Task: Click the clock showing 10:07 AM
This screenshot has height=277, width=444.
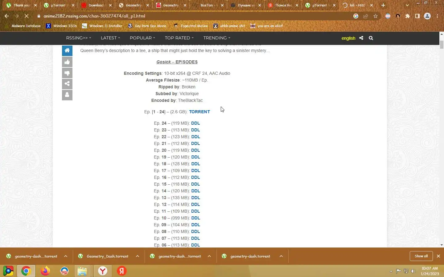Action: pyautogui.click(x=430, y=268)
